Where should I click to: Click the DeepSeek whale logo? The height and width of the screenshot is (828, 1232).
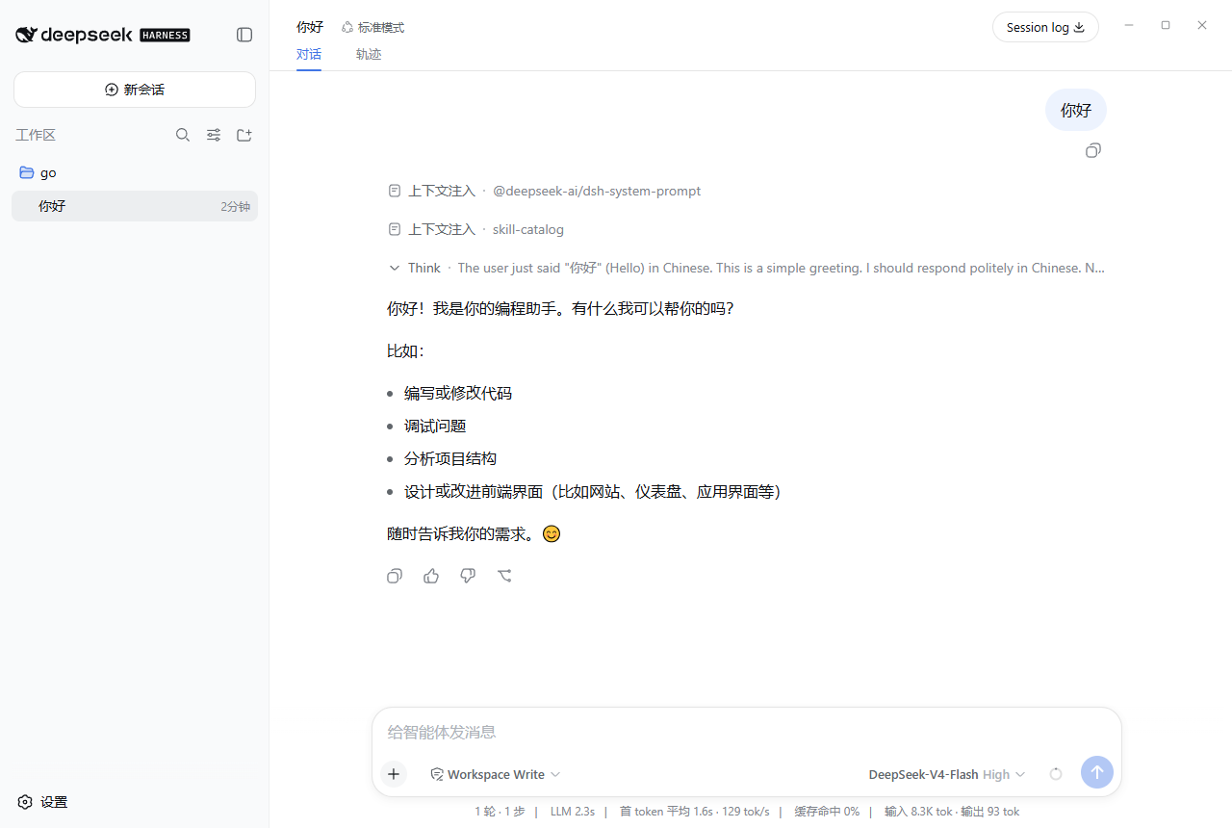point(27,35)
